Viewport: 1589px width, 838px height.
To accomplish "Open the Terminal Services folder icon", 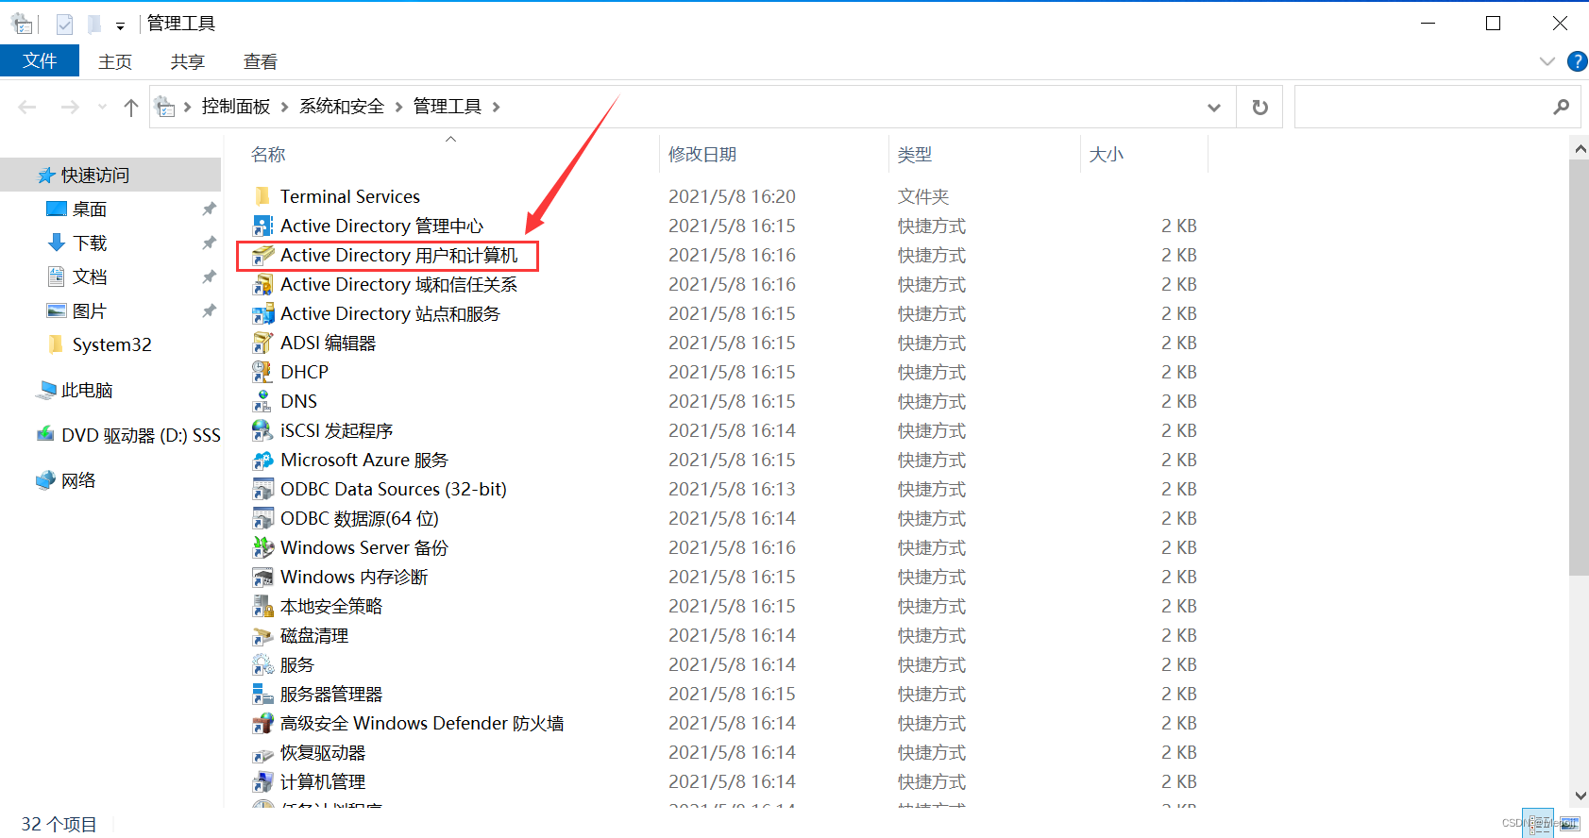I will pos(262,196).
